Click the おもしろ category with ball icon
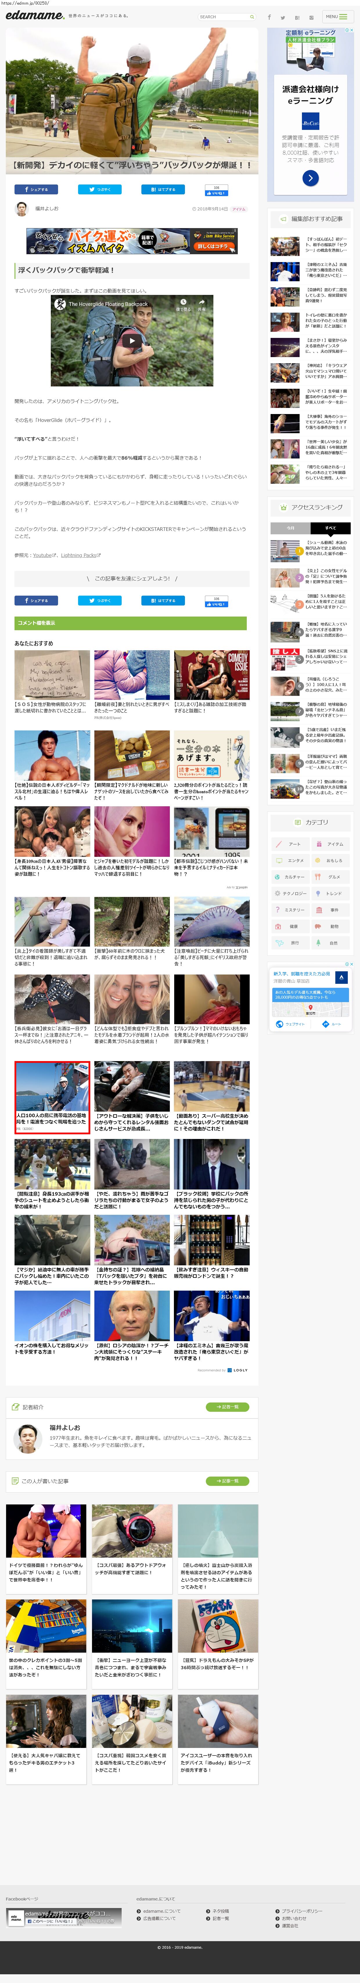360x1983 pixels. click(330, 861)
